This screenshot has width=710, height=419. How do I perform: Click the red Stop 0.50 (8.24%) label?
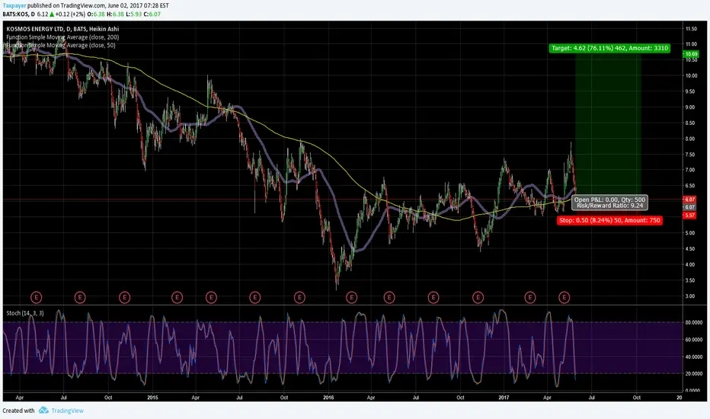pos(609,220)
